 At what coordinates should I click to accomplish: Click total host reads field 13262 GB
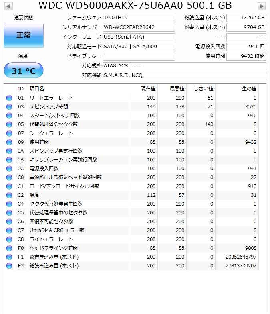point(246,18)
